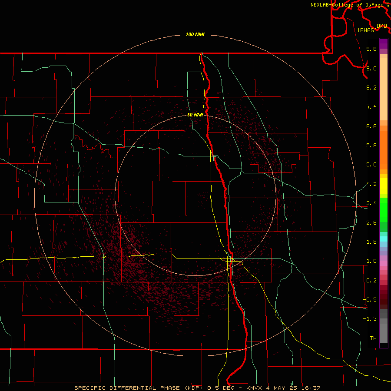
Task: Click the purple swatch at the legend top
Action: (x=384, y=43)
